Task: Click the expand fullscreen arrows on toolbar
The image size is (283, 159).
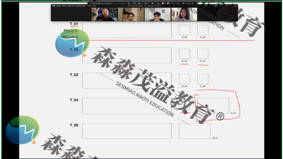Action: pyautogui.click(x=189, y=3)
